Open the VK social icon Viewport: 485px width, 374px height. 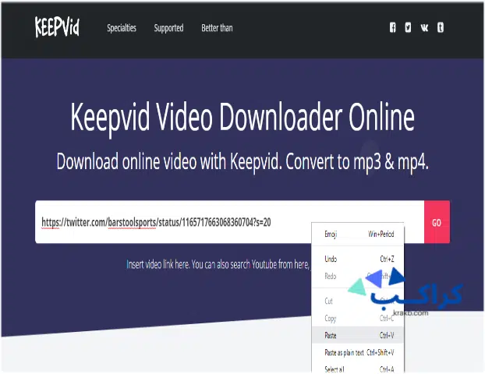[x=424, y=28]
